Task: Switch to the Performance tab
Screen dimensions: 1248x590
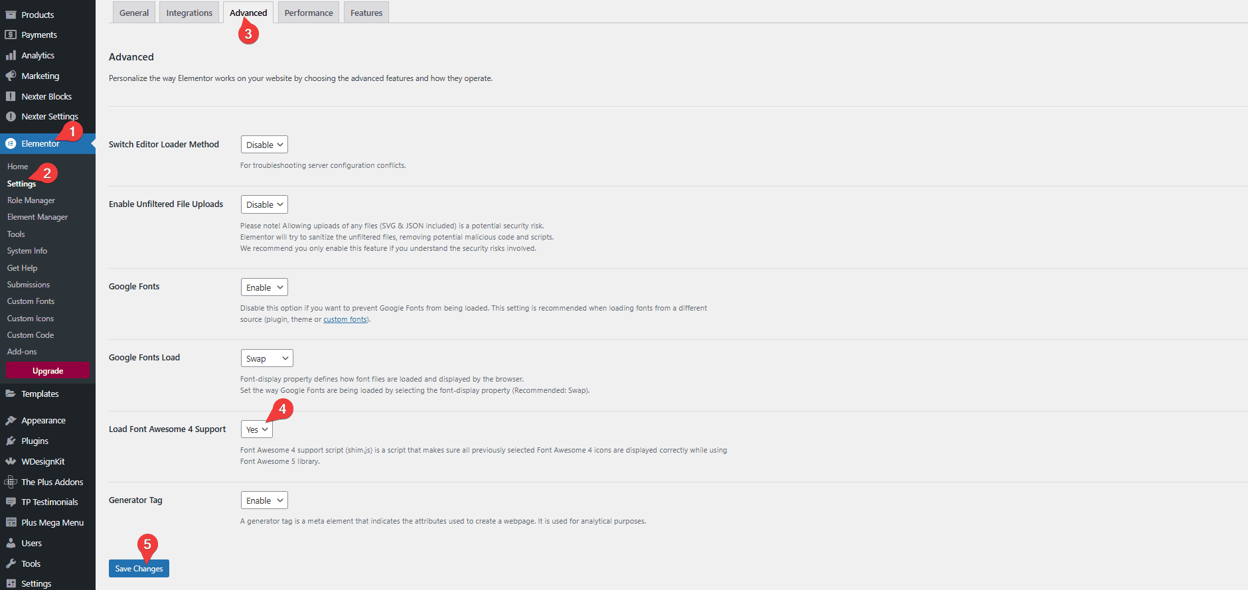Action: pyautogui.click(x=309, y=13)
